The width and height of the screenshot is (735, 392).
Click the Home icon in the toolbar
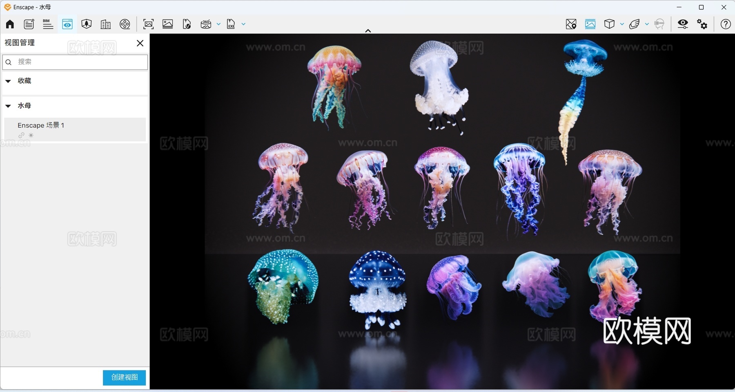click(x=9, y=24)
